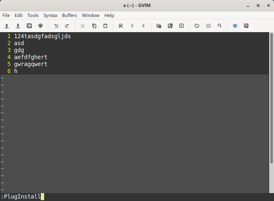274x201 pixels.
Task: Open the Tools menu
Action: point(33,15)
